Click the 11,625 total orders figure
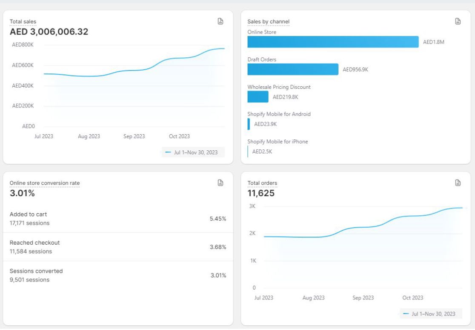 (x=261, y=193)
